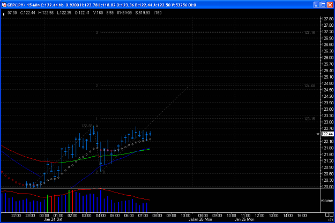This screenshot has height=223, width=335.
Task: Click the 124.68 projection level label
Action: (309, 86)
